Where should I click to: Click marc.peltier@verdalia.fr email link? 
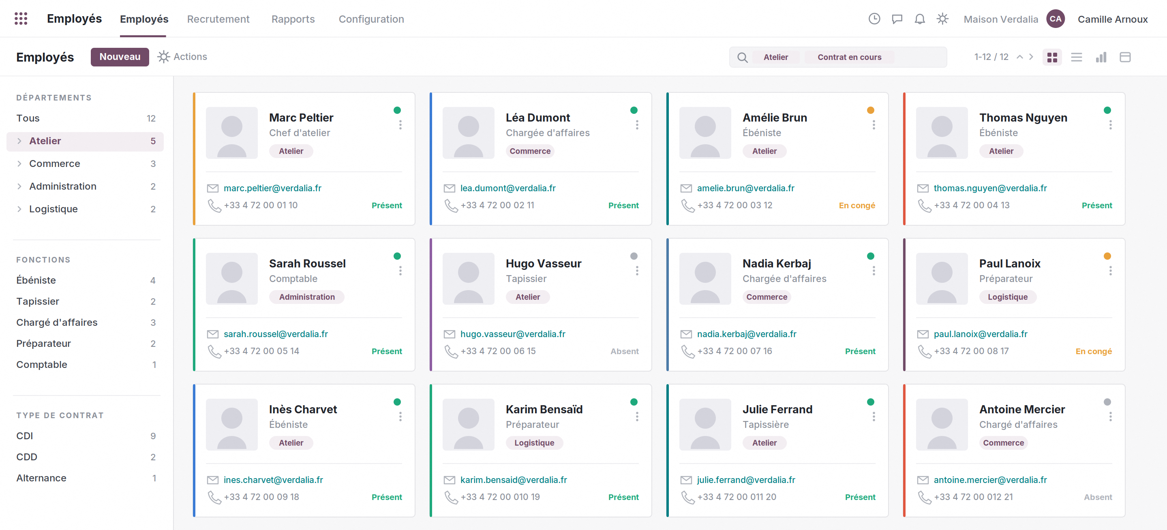coord(272,188)
